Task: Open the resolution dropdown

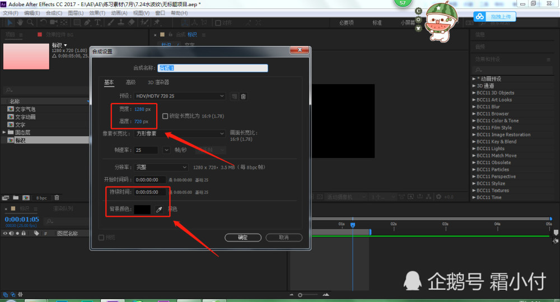Action: point(161,168)
